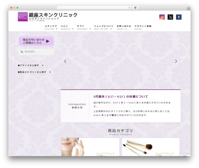199x168 pixels.
Task: Click the browser reload icon
Action: point(129,8)
